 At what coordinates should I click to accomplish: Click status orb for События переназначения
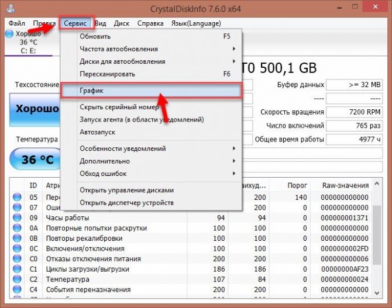click(17, 289)
